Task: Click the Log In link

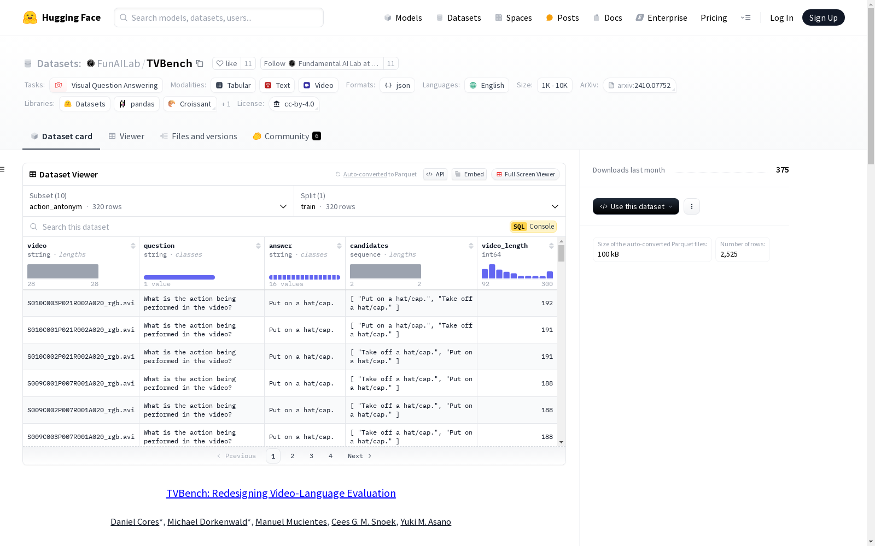Action: point(781,18)
